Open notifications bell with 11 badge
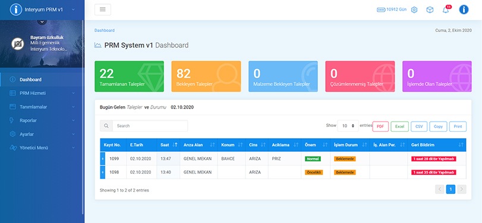The image size is (482, 223). click(446, 10)
